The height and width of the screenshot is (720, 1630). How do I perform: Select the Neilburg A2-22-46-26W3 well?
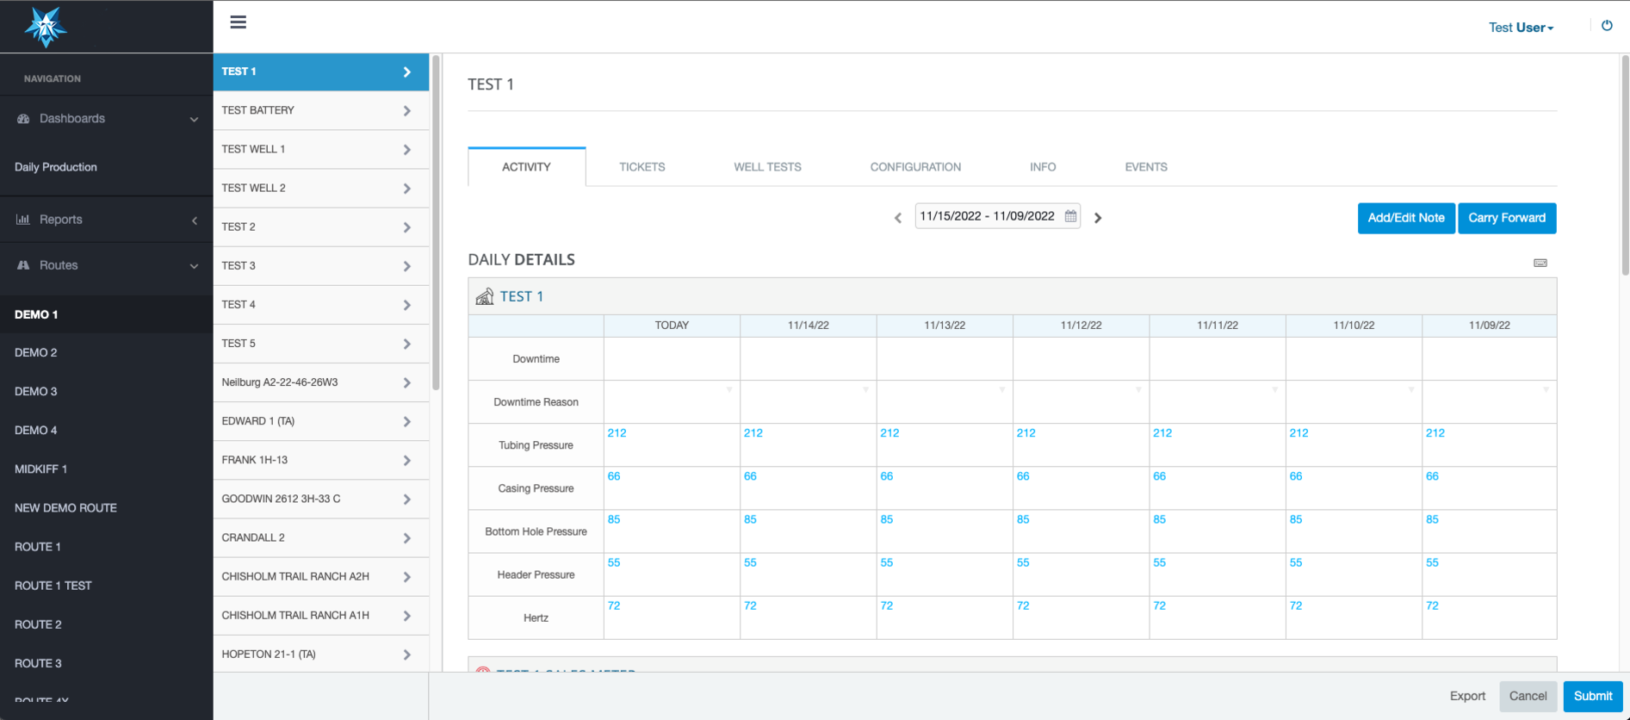click(x=321, y=382)
